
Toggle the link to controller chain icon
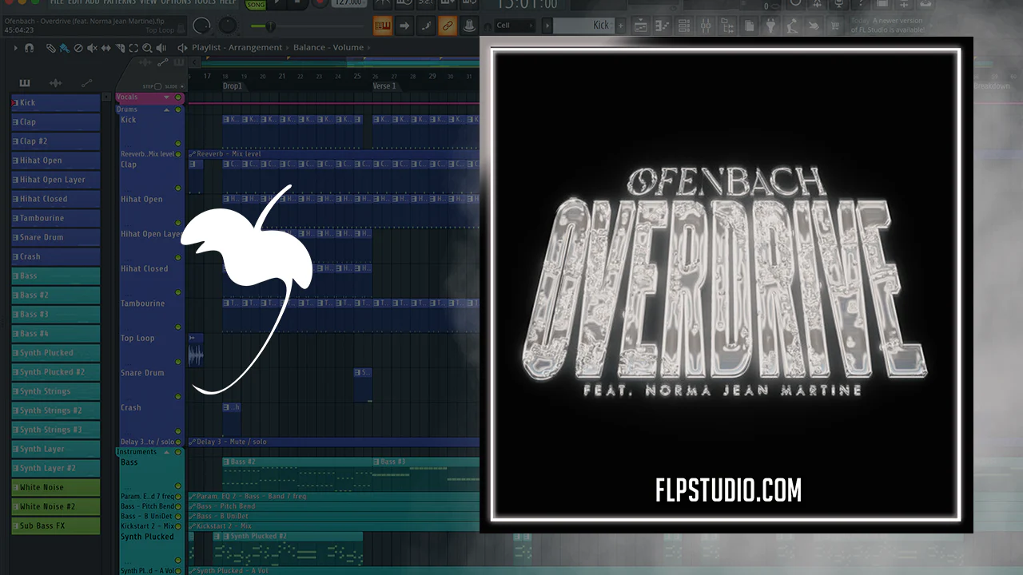[x=448, y=26]
